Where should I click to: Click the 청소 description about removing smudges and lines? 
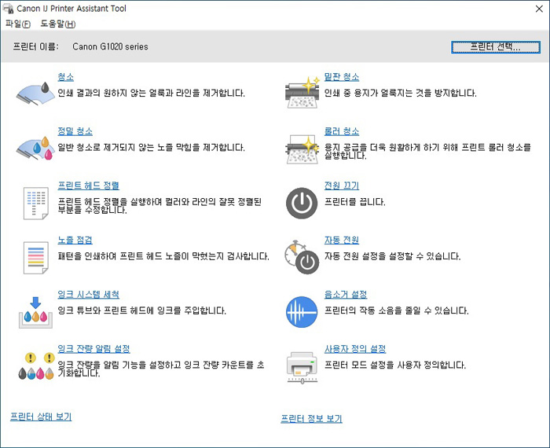click(151, 93)
